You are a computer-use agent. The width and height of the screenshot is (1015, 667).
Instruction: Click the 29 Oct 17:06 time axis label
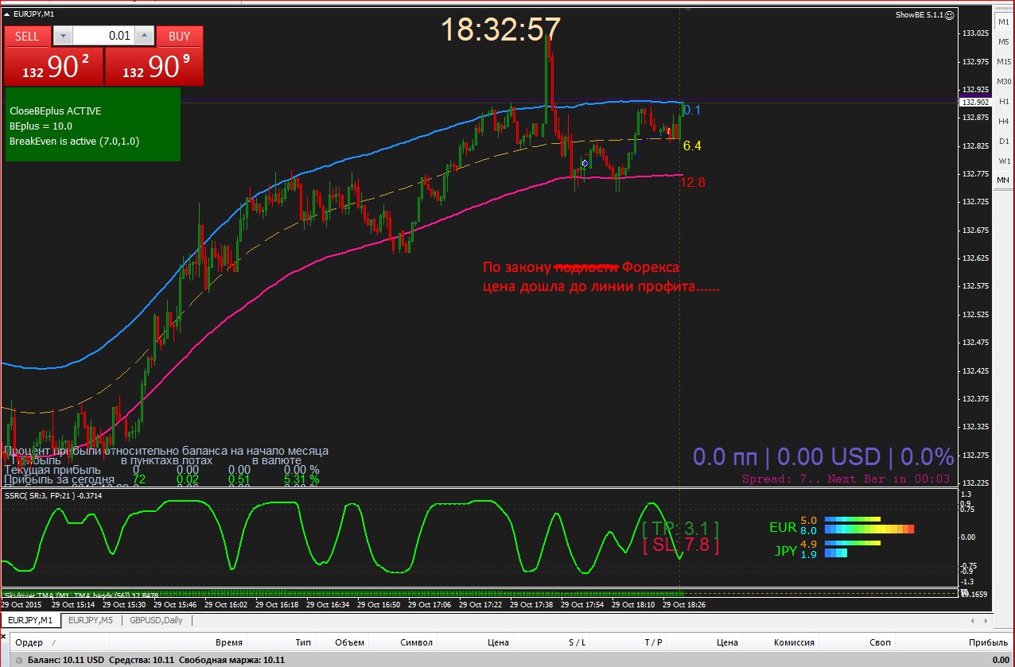429,604
